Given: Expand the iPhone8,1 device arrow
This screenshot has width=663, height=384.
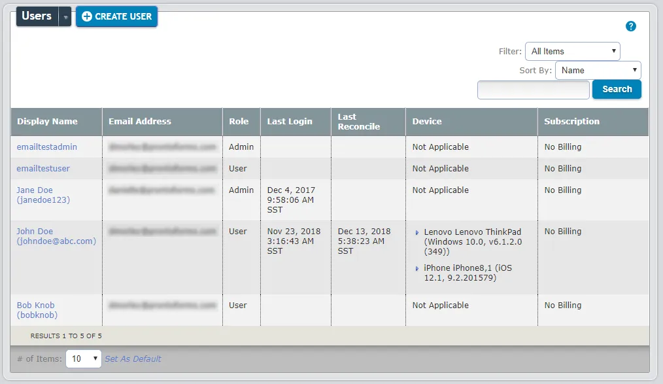Looking at the screenshot, I should tap(417, 269).
